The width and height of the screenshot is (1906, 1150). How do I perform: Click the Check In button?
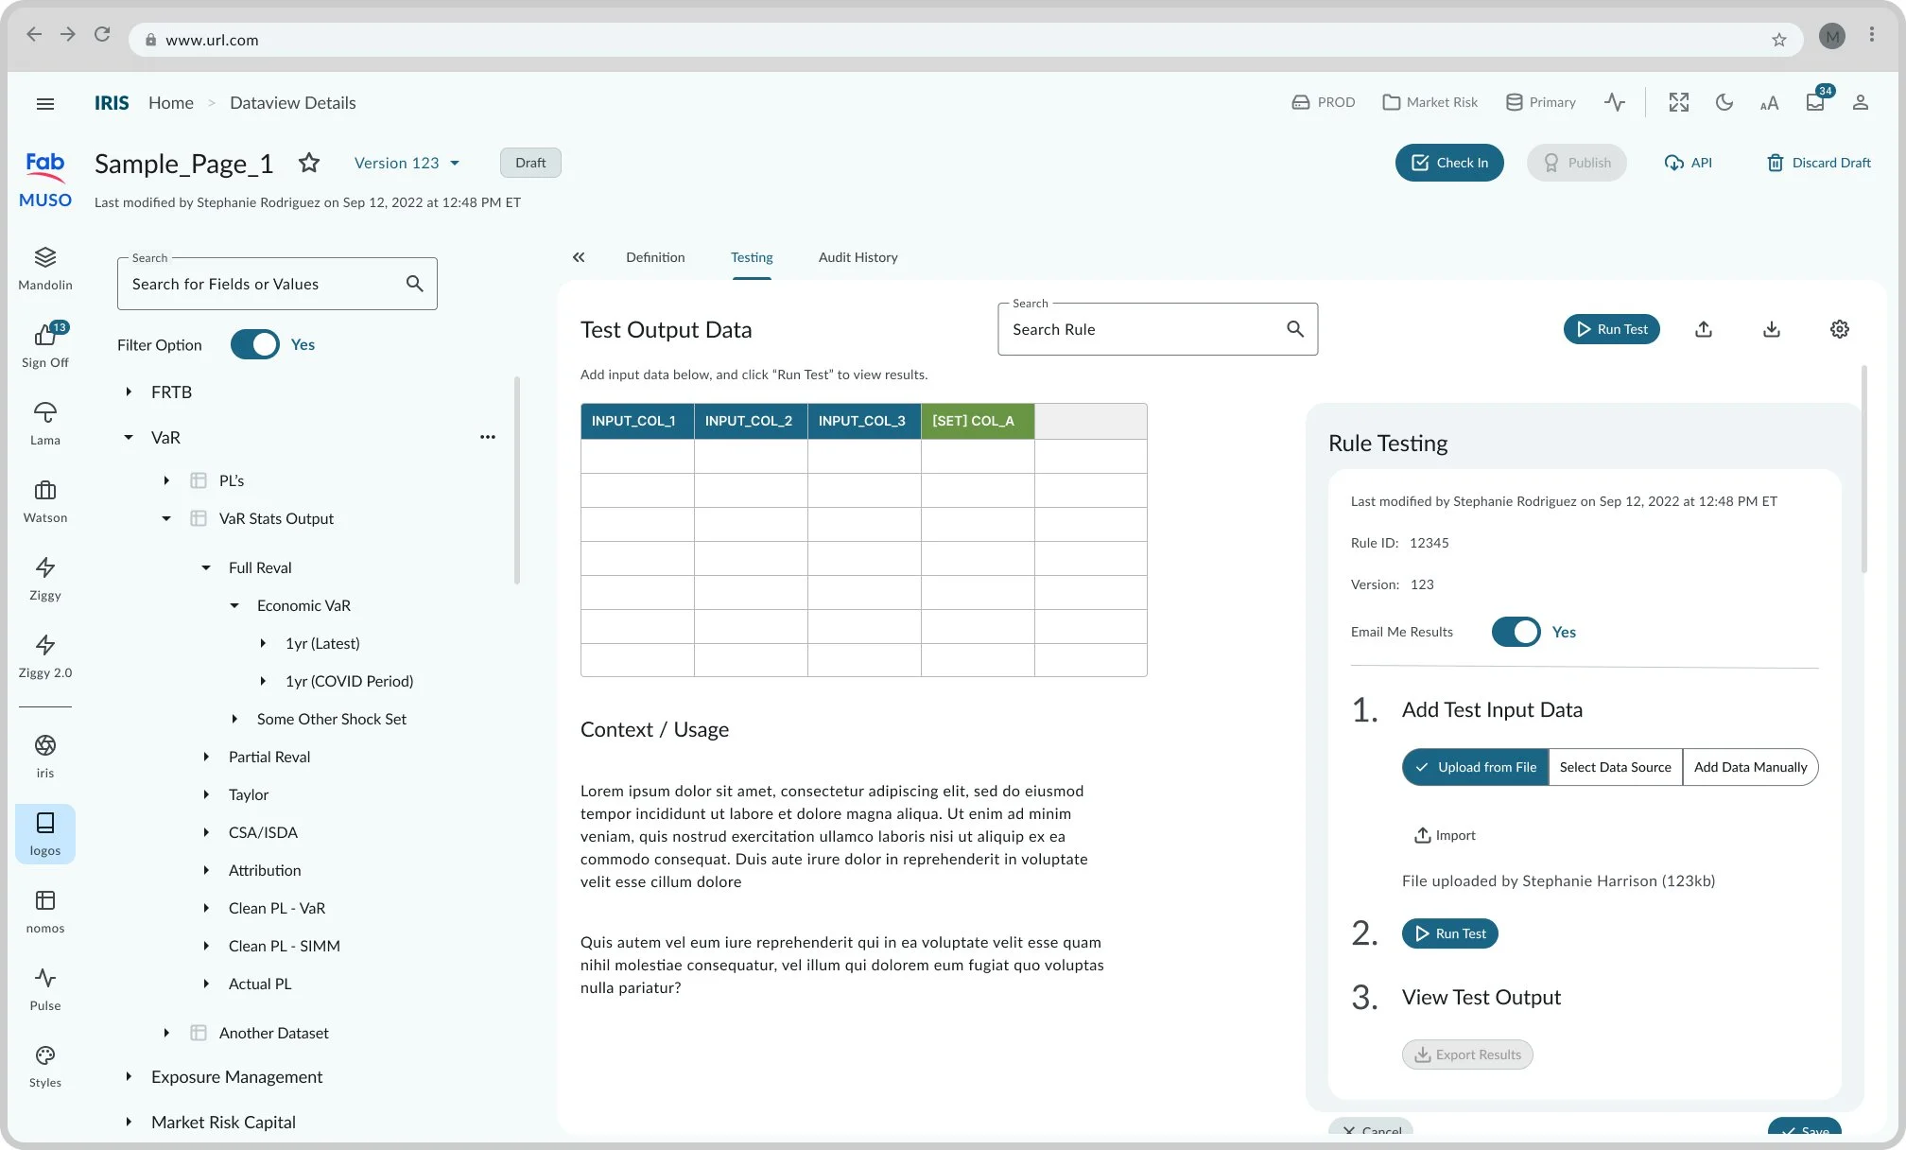(x=1448, y=163)
